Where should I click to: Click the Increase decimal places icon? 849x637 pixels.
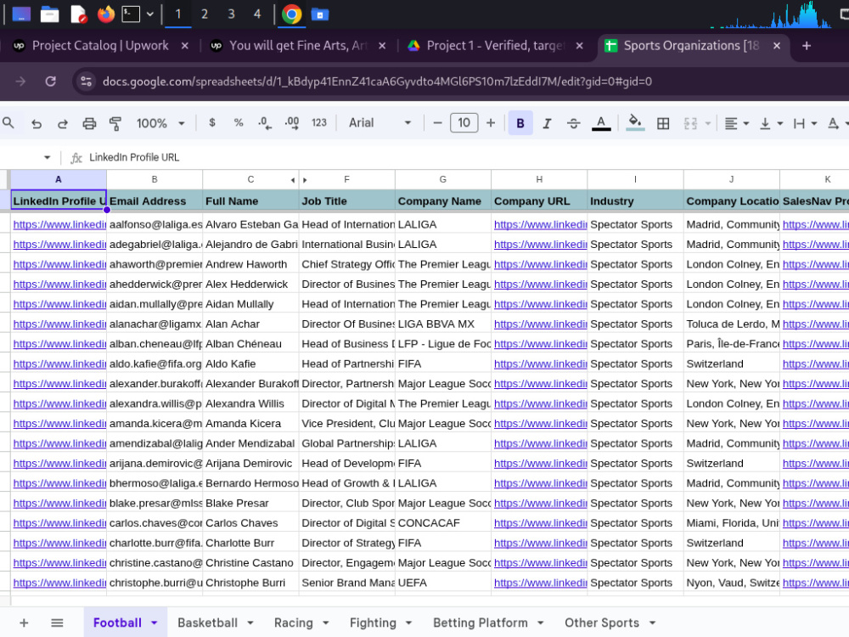pyautogui.click(x=292, y=123)
